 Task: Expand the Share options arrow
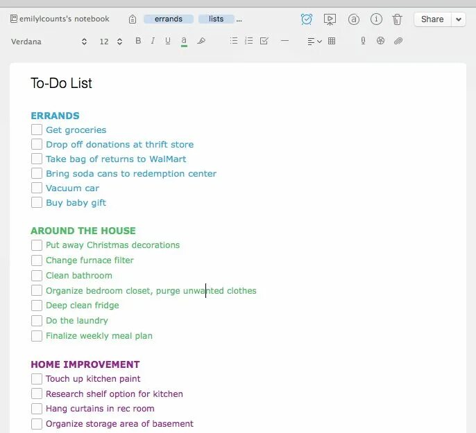[x=459, y=19]
